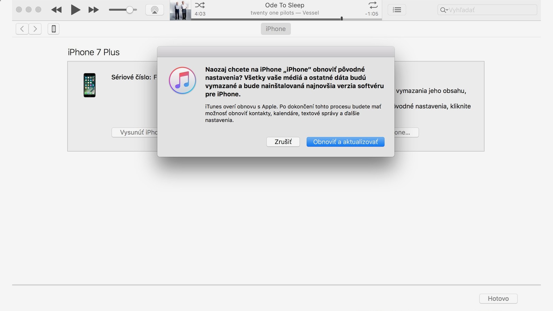Click the Vyhľadať search field
553x311 pixels.
[x=491, y=10]
